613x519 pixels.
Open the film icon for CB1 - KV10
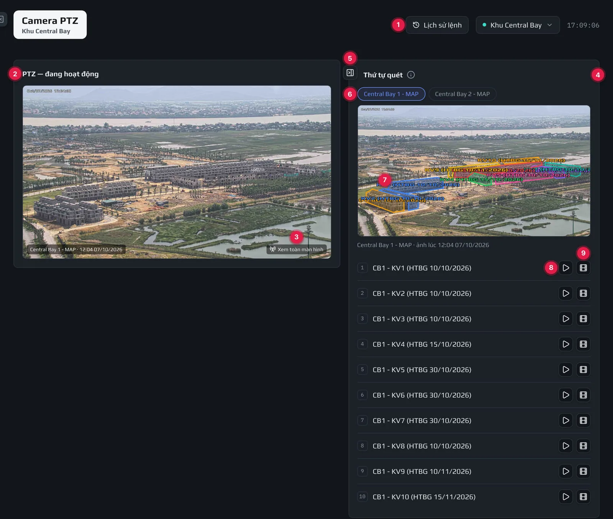(583, 497)
